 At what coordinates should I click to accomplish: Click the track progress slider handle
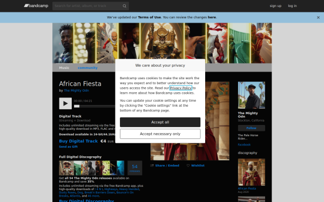tap(77, 106)
